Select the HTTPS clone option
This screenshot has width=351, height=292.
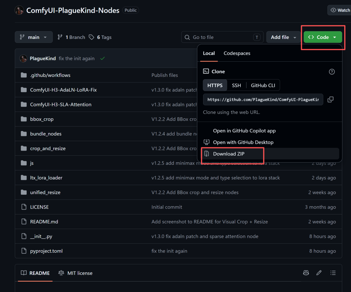pyautogui.click(x=215, y=85)
